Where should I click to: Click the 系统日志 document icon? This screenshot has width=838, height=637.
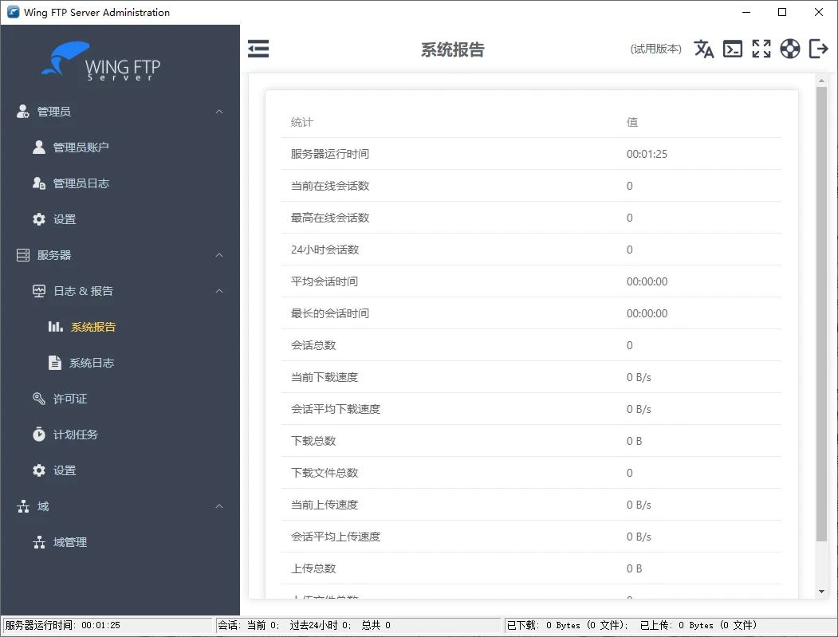click(x=55, y=362)
